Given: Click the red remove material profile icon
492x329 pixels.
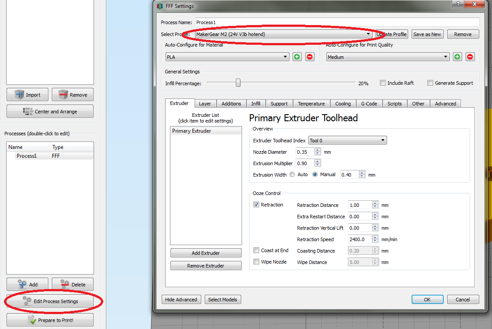Looking at the screenshot, I should click(310, 57).
